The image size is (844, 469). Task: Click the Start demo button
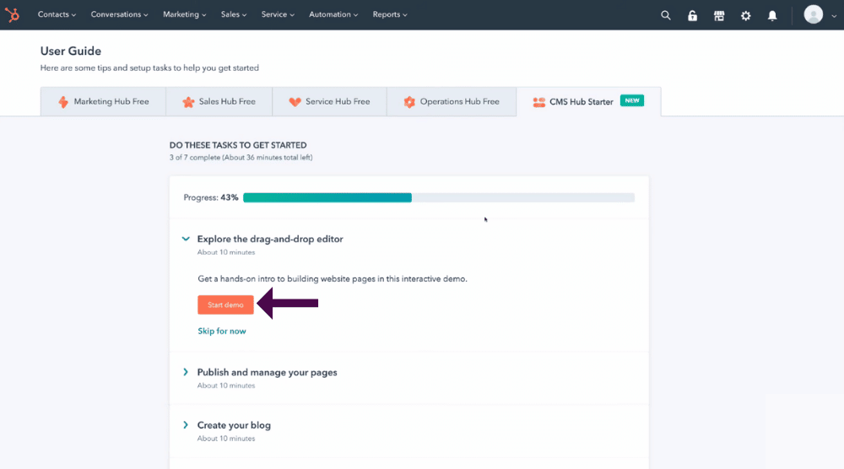coord(225,305)
